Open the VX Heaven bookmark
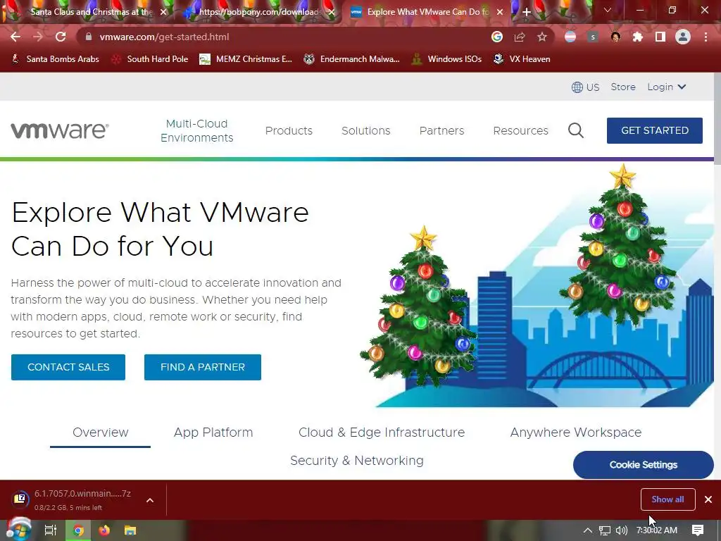This screenshot has width=721, height=541. 522,59
